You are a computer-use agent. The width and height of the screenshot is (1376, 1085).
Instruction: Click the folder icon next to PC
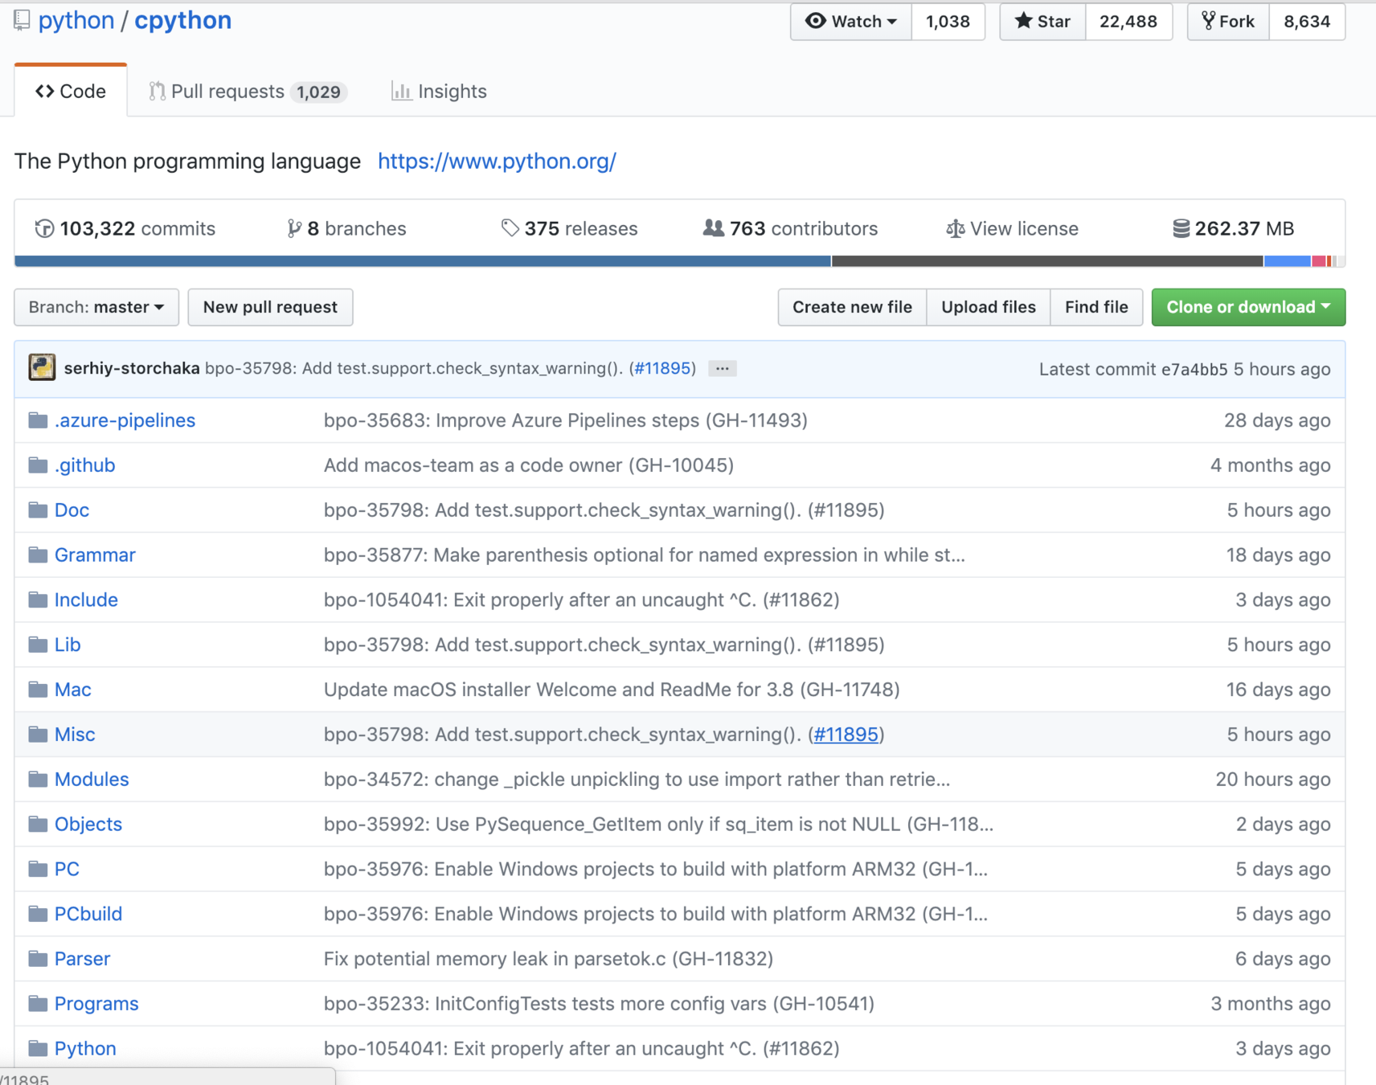pos(38,869)
